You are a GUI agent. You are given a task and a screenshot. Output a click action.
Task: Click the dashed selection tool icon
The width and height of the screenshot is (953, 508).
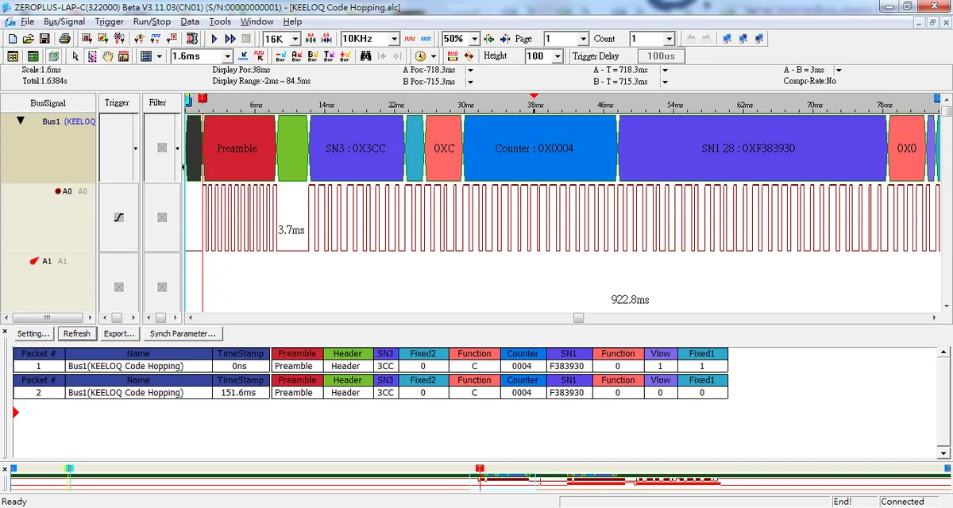tap(92, 56)
